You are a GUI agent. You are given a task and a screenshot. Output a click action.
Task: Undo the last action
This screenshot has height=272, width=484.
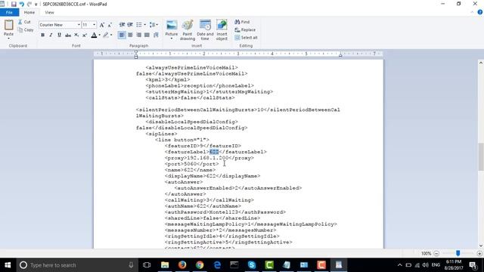(22, 4)
